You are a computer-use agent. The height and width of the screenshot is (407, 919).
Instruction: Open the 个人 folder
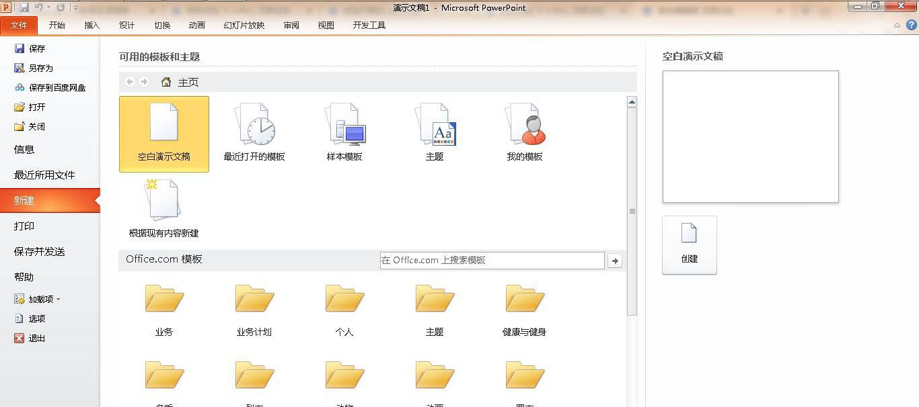[x=344, y=310]
